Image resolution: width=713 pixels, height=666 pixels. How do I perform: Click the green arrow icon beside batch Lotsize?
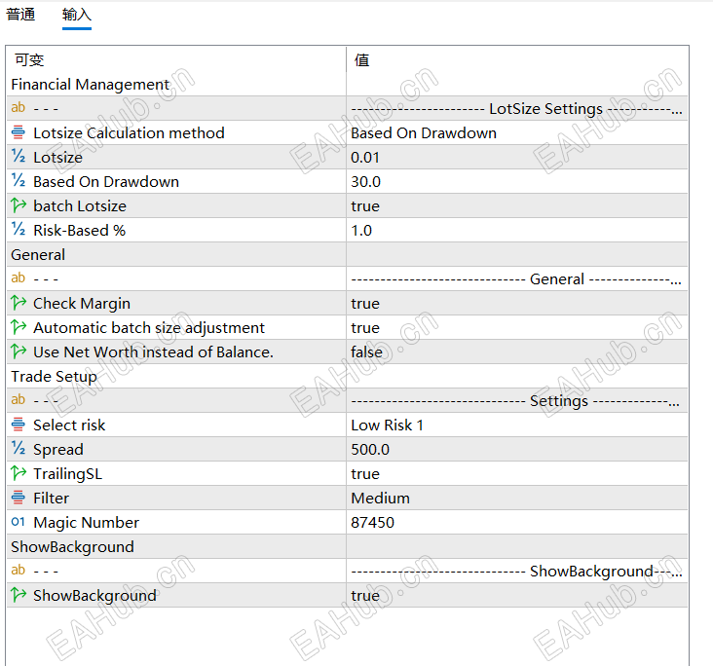[x=19, y=205]
